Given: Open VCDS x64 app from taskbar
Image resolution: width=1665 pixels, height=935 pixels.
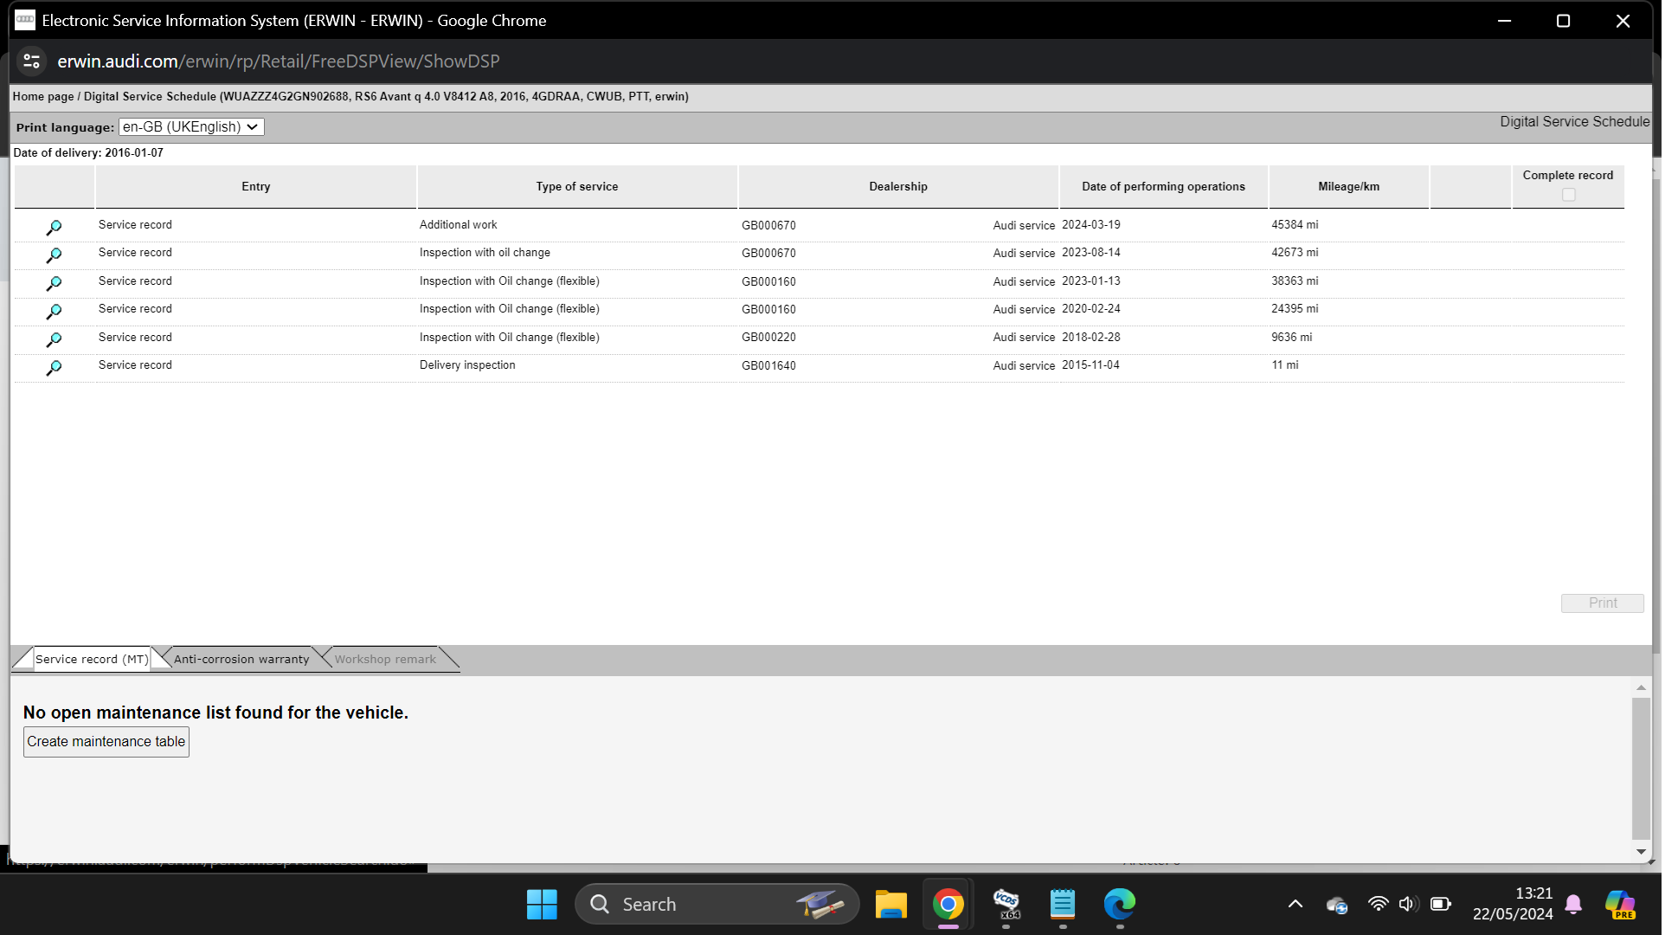Looking at the screenshot, I should (1007, 905).
